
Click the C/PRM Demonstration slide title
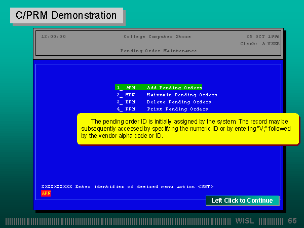66,15
